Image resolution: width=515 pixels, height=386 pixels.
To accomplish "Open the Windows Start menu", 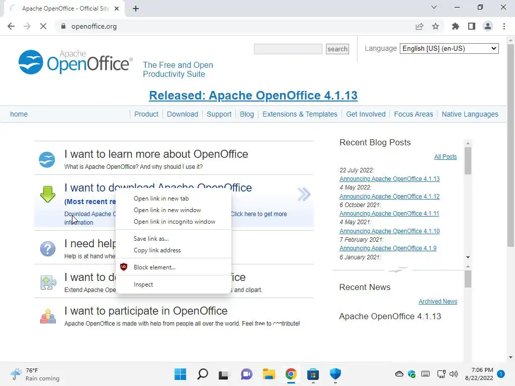I will click(180, 374).
